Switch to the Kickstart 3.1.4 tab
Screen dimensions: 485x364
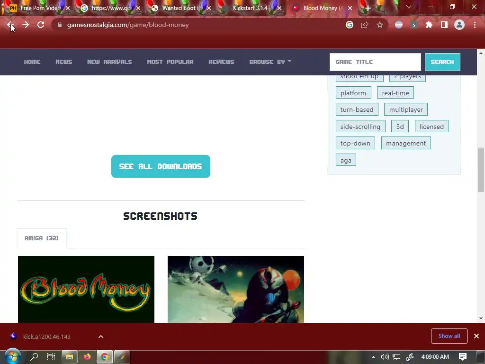point(250,8)
